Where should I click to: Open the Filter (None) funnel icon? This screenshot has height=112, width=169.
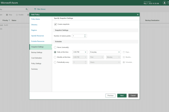35,9
